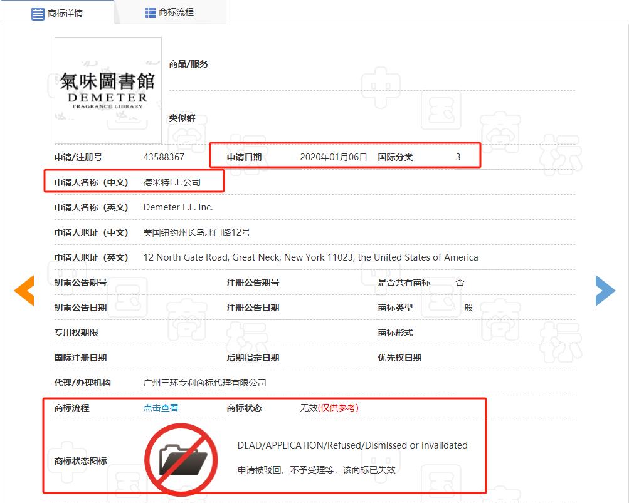The image size is (629, 503).
Task: Click the international class value 3
Action: [458, 157]
